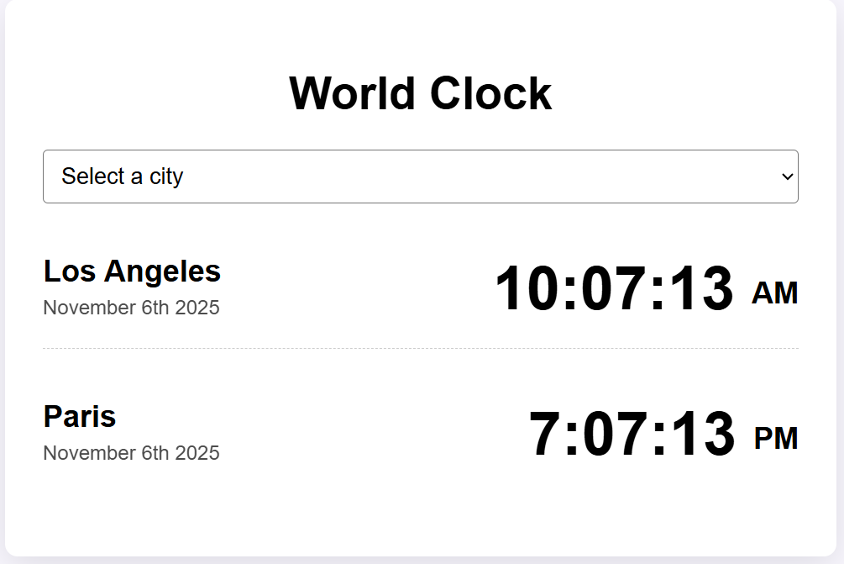Click the word "Clock" in the title

490,93
